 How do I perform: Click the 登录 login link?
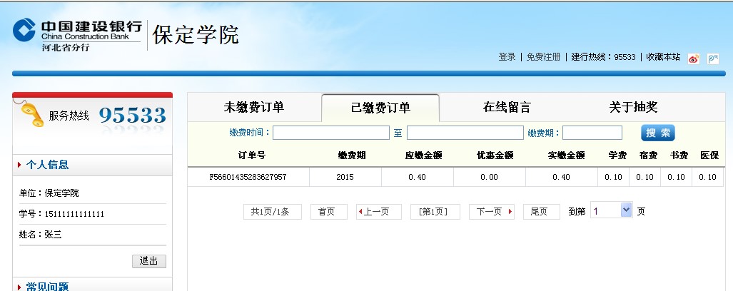point(507,57)
